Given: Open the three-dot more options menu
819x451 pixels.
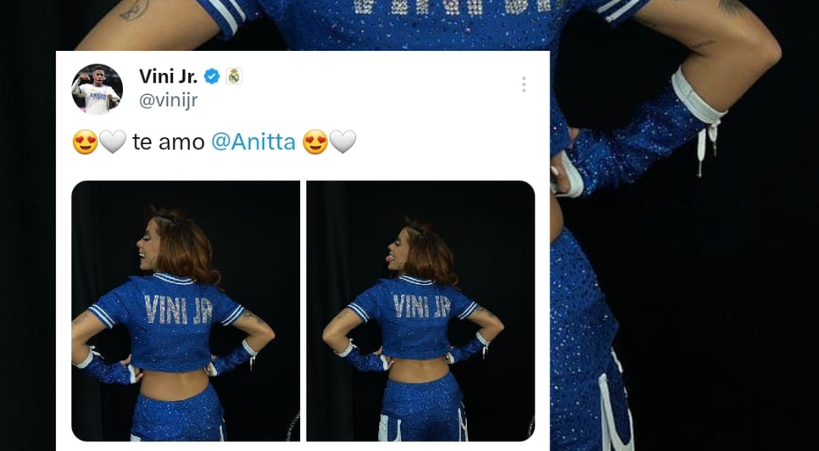Looking at the screenshot, I should [x=524, y=84].
